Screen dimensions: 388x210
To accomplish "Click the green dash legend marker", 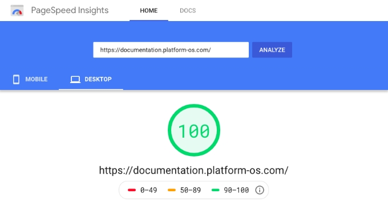I will click(x=216, y=190).
